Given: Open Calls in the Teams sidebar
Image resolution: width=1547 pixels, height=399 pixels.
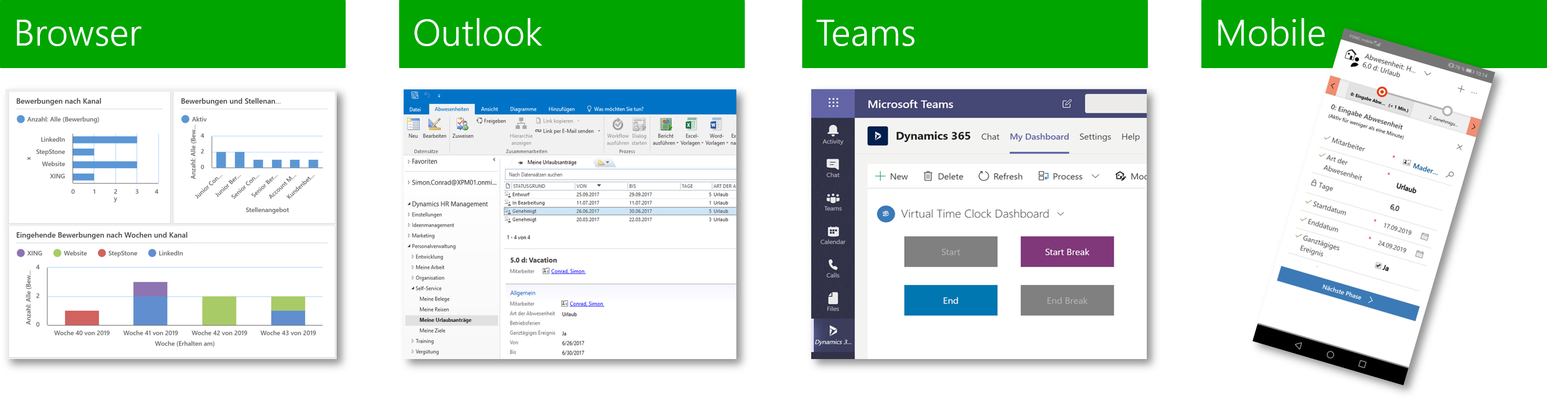Looking at the screenshot, I should (x=833, y=269).
